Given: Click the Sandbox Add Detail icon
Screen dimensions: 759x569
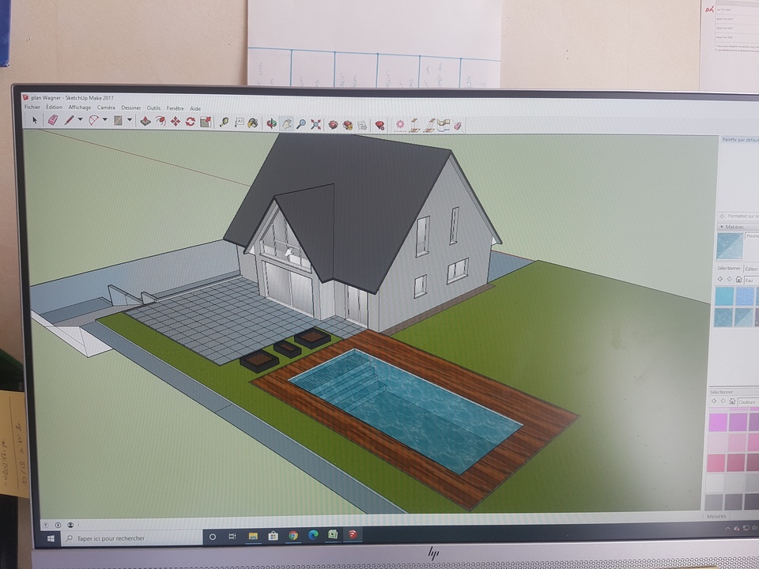Looking at the screenshot, I should click(444, 126).
